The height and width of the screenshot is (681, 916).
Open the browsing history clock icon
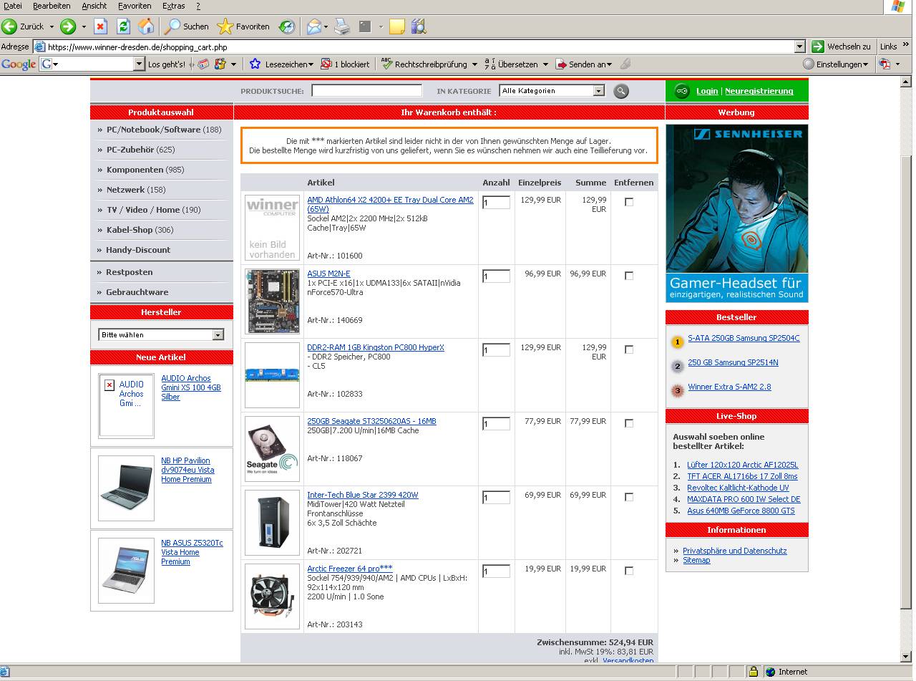coord(286,26)
